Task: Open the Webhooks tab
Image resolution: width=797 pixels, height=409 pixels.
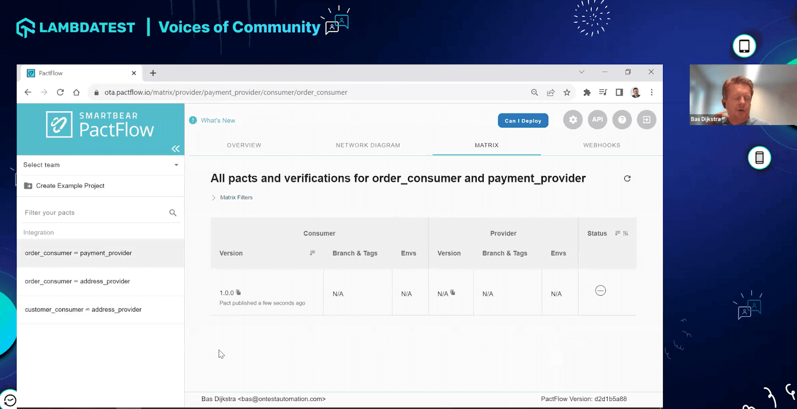Action: point(601,145)
